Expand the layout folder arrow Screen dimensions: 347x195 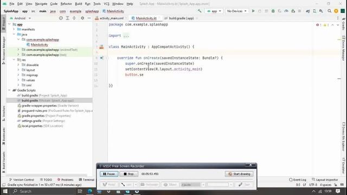pos(18,70)
